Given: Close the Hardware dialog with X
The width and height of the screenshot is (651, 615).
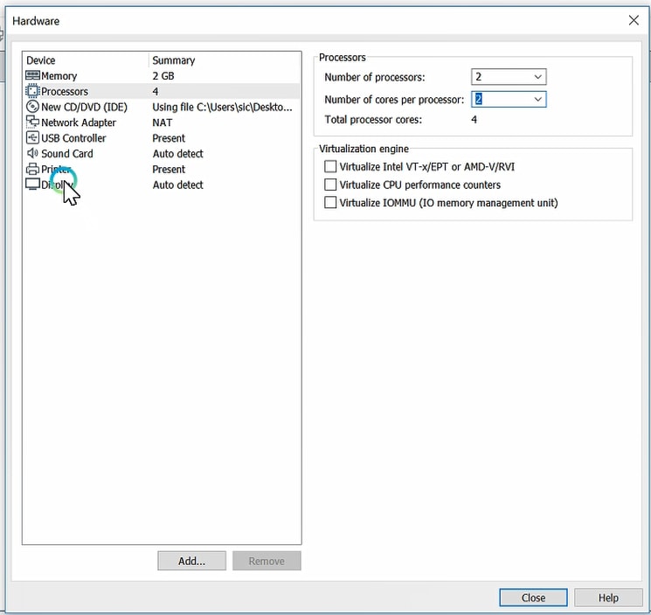Looking at the screenshot, I should pyautogui.click(x=634, y=20).
